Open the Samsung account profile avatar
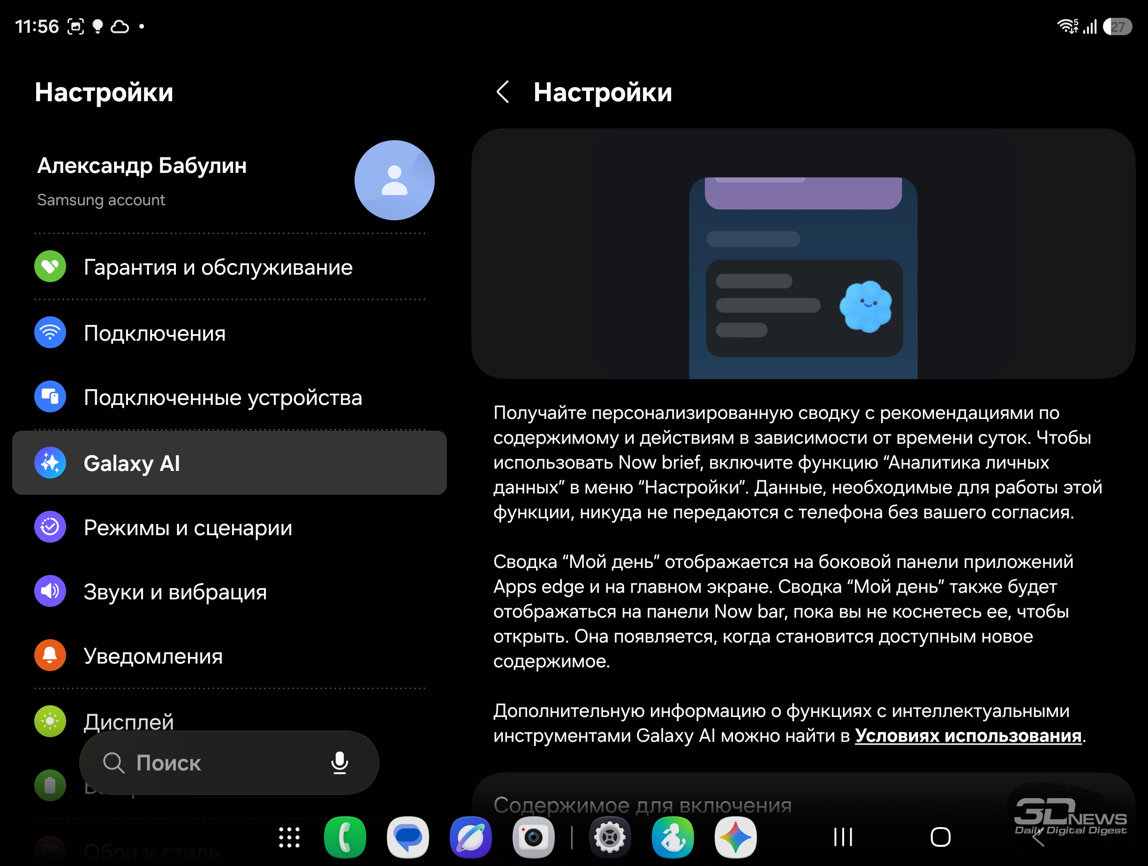1148x866 pixels. (x=394, y=180)
